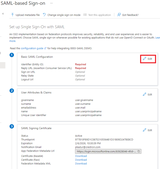Click the Upload metadata file arrow icon
Viewport: 160px width, 169px height.
tap(12, 15)
